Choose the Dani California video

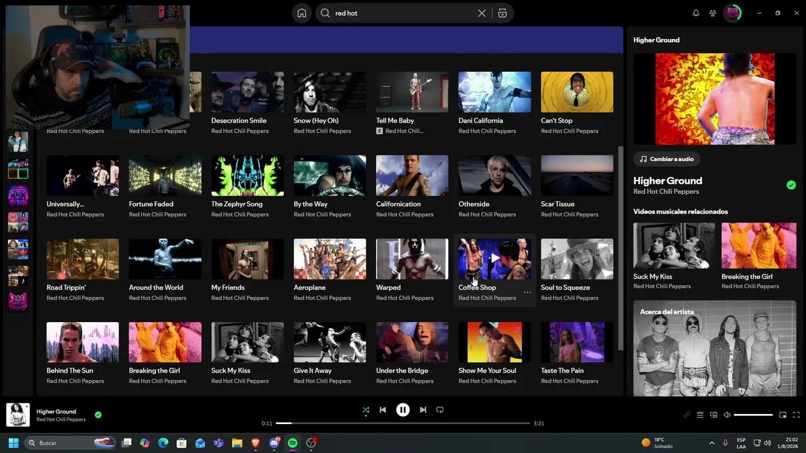(495, 92)
